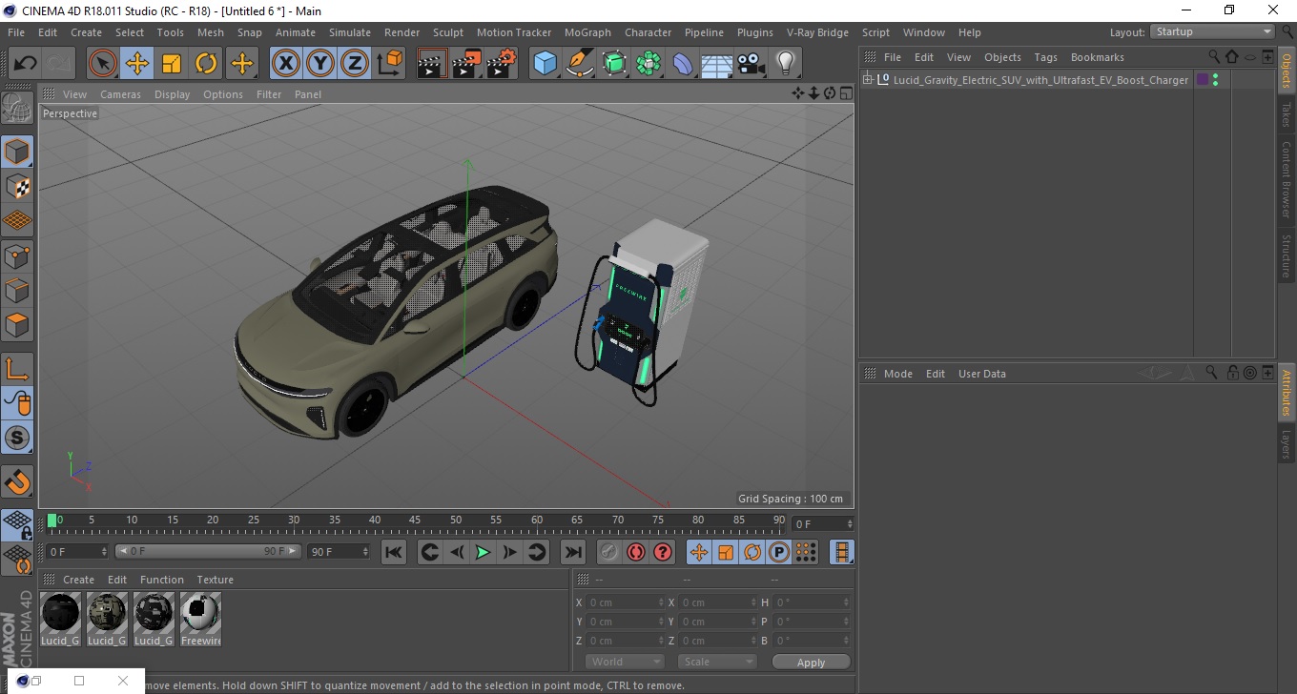
Task: Click Render View clapperboard icon
Action: click(432, 64)
